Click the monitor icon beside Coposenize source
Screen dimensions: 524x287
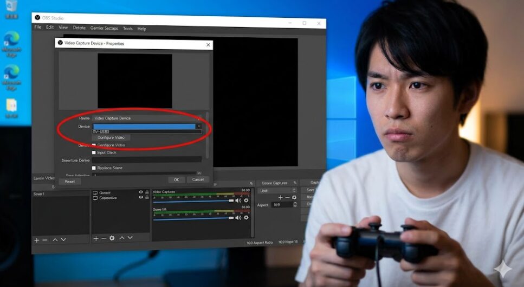coord(95,198)
